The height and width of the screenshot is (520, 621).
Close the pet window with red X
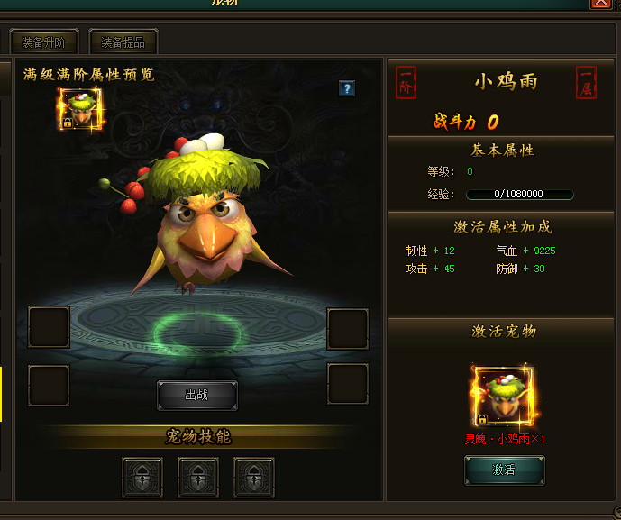click(600, 4)
